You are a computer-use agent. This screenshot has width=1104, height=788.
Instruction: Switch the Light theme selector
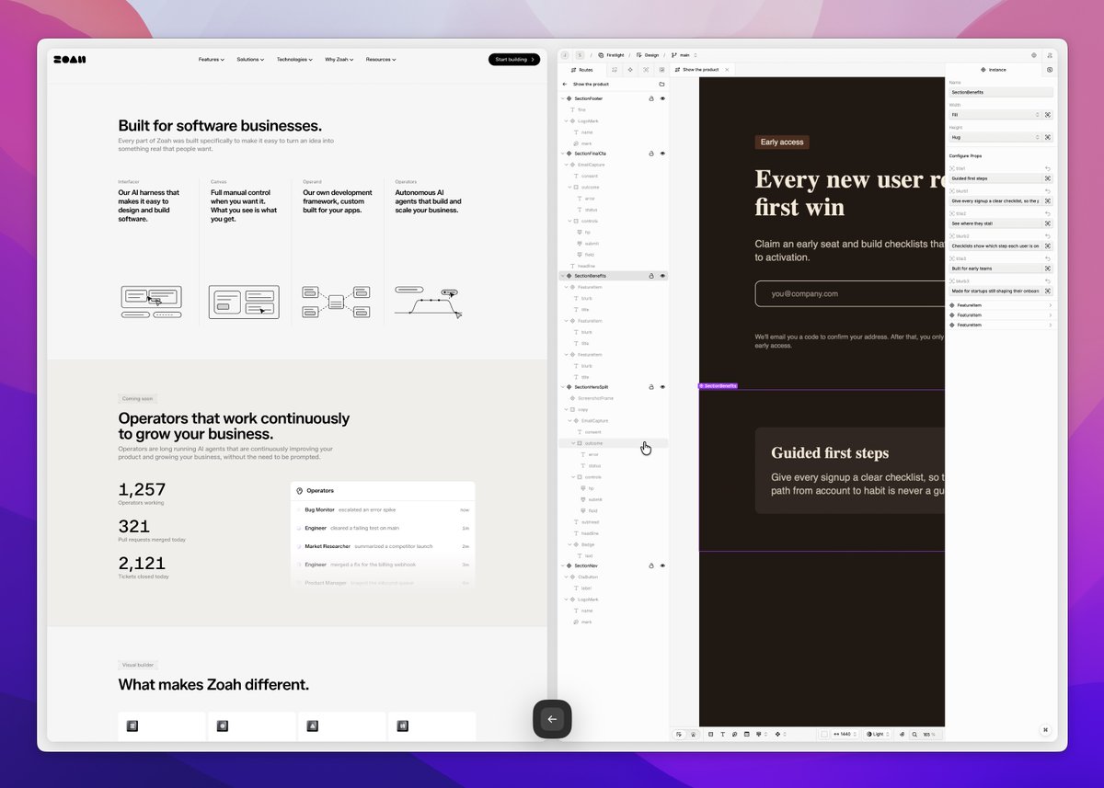point(878,734)
